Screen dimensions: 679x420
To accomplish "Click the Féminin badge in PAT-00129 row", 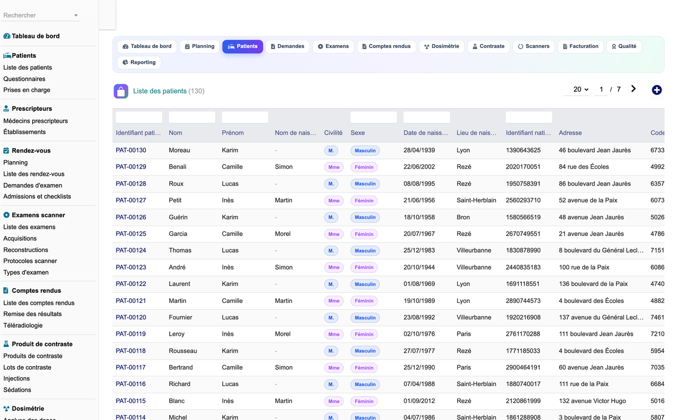I will click(x=364, y=167).
